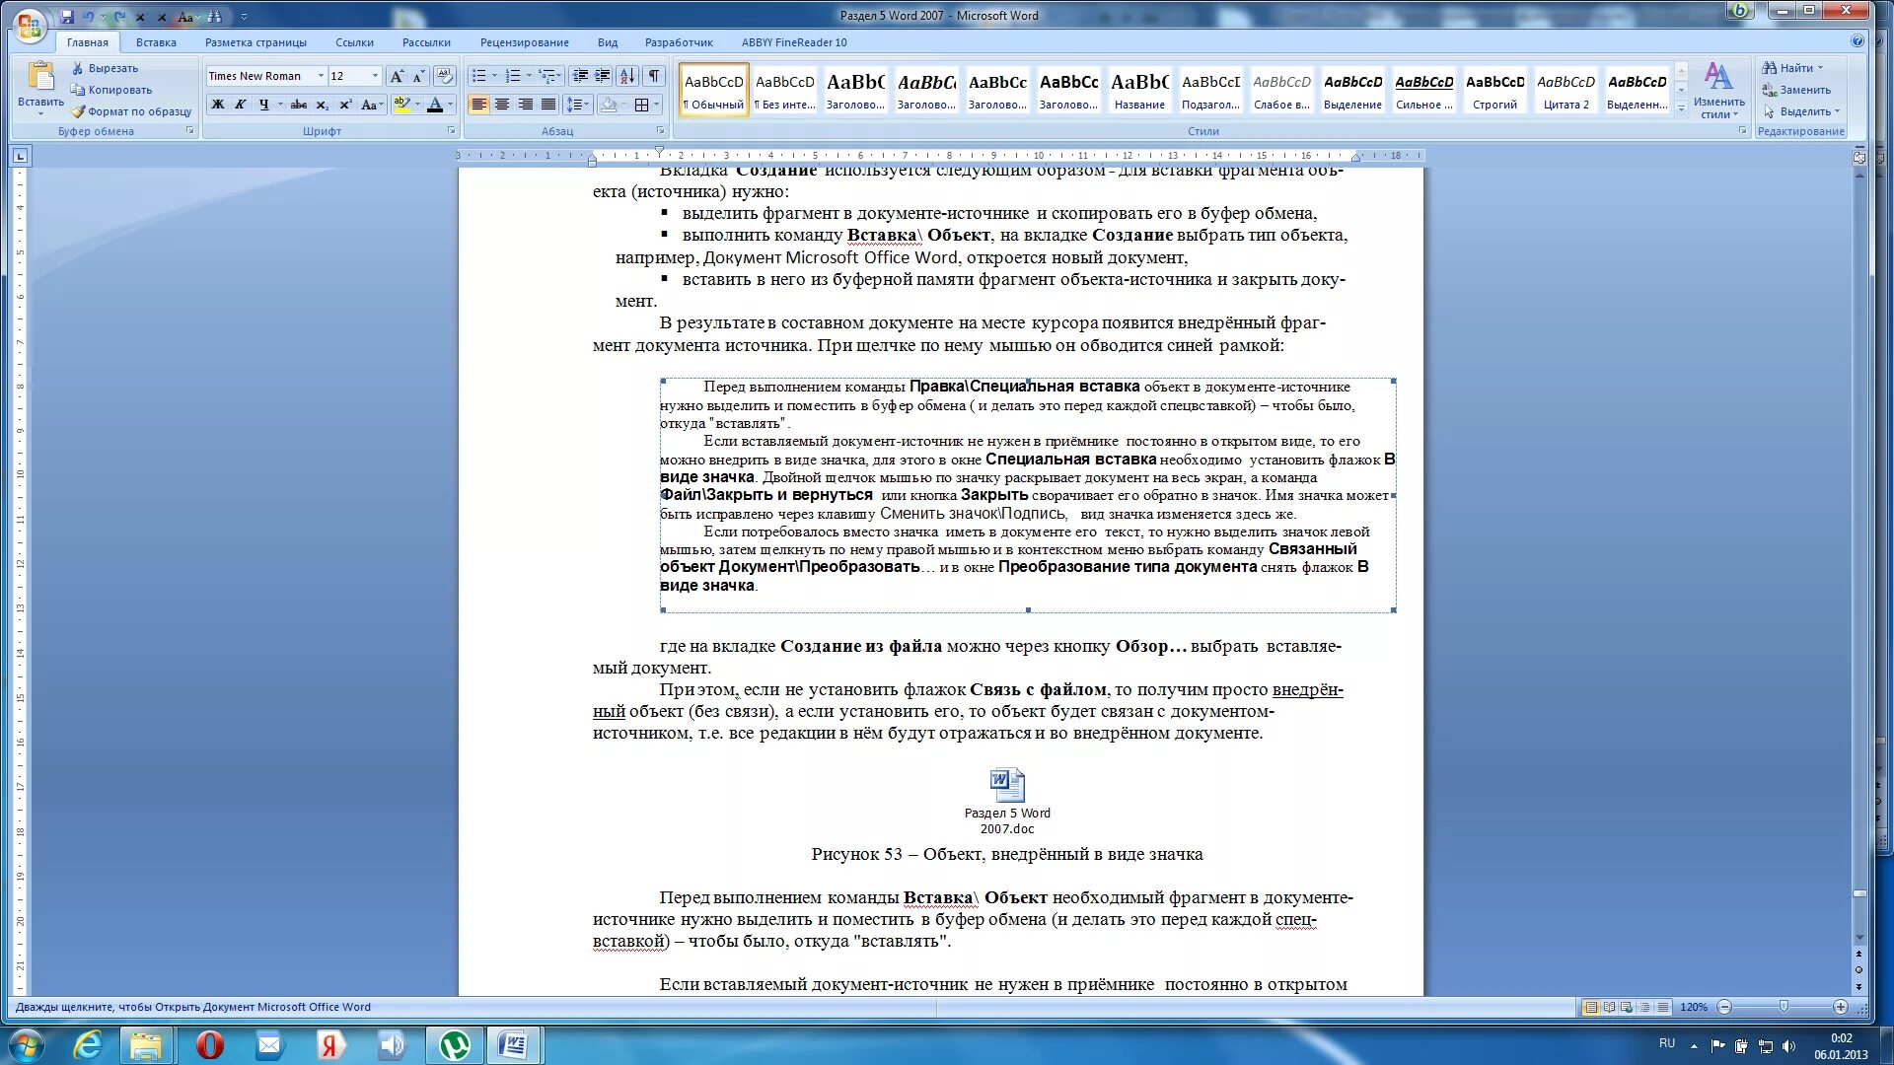The width and height of the screenshot is (1894, 1065).
Task: Center align text
Action: (502, 105)
